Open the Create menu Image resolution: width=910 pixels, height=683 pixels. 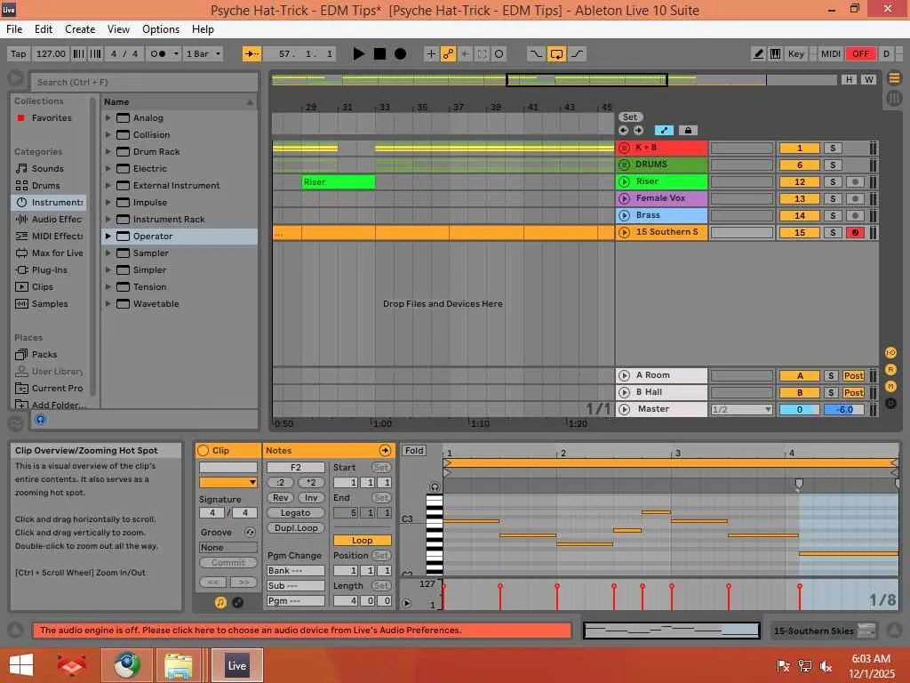tap(80, 29)
